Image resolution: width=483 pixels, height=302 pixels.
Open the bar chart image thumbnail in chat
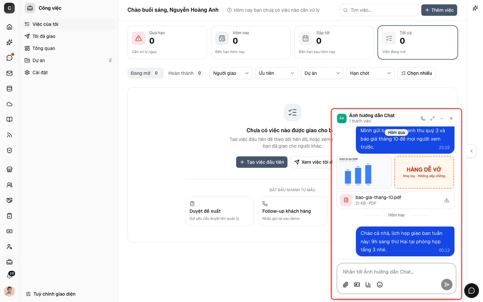point(364,172)
